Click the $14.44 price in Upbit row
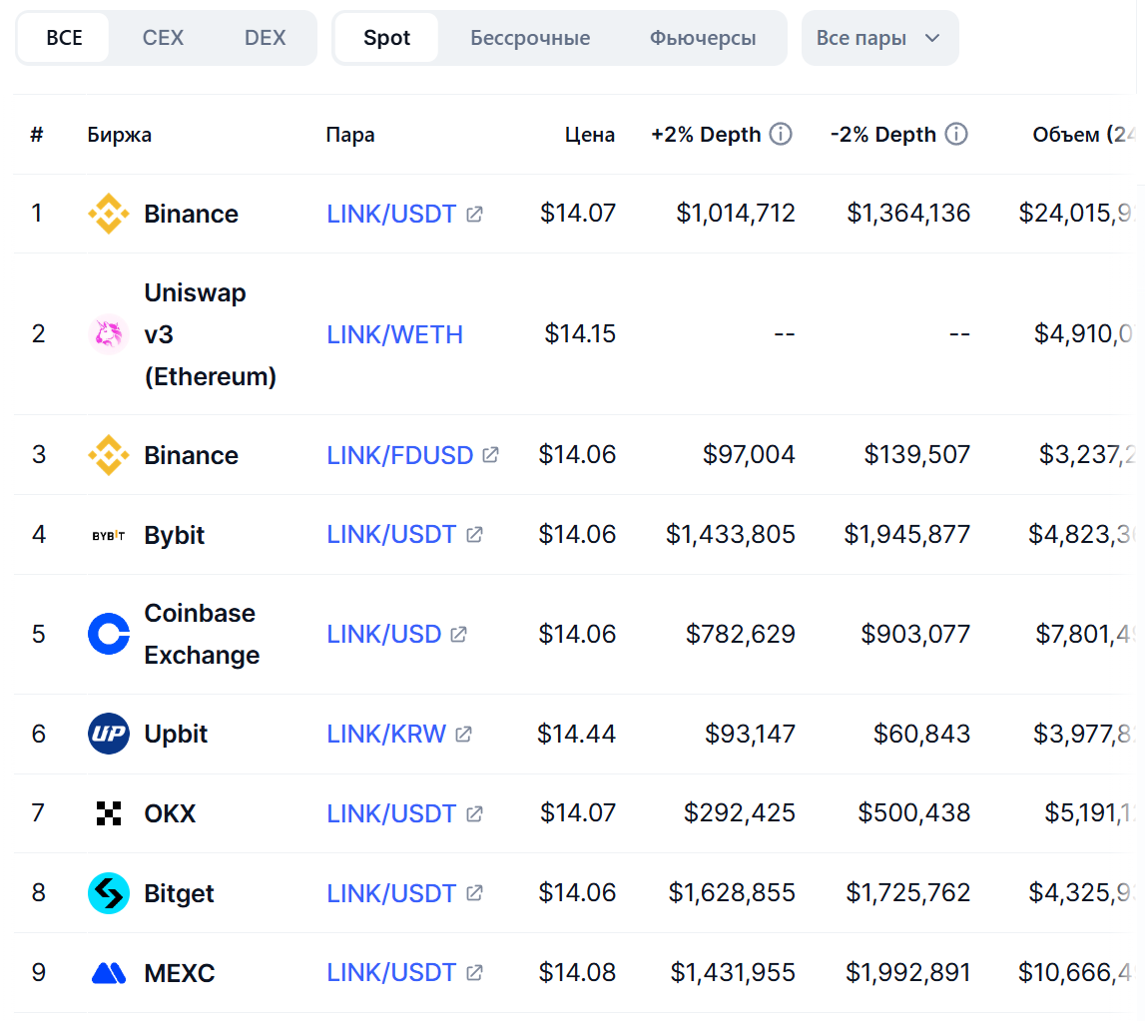This screenshot has width=1145, height=1021. (x=576, y=734)
